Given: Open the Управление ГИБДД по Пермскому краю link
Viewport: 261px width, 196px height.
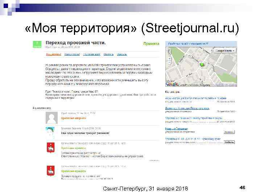Looking at the screenshot, I should (193, 139).
